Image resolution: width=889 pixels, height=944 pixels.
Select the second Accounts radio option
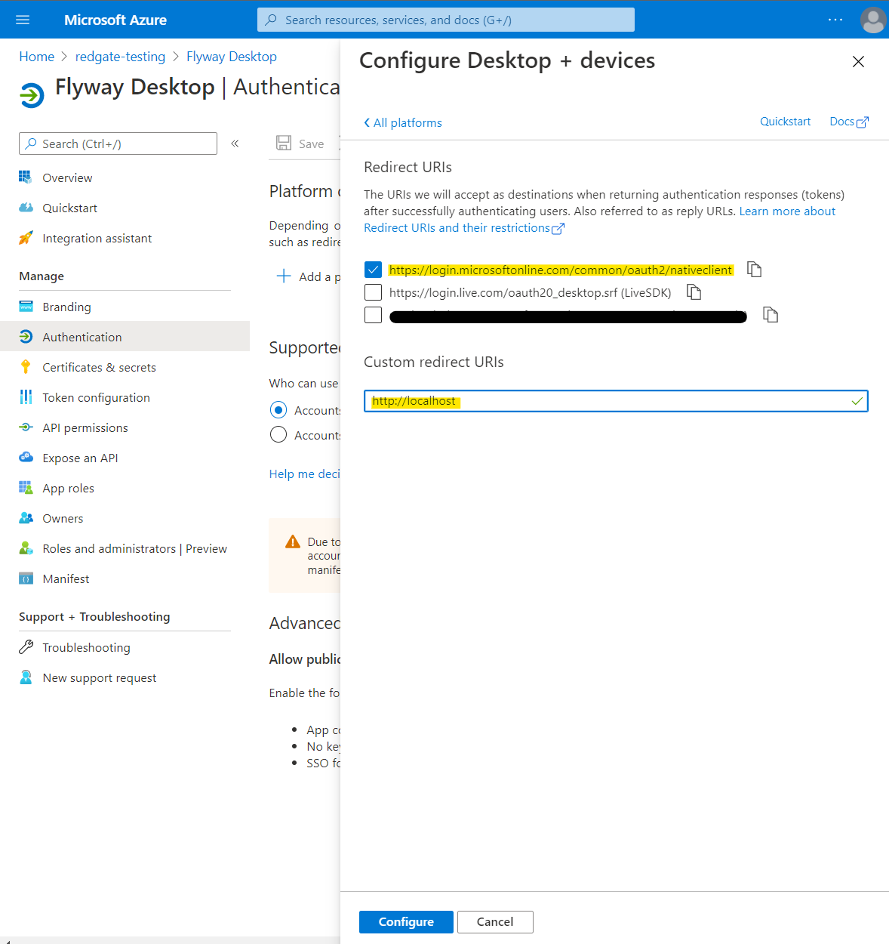pos(278,435)
